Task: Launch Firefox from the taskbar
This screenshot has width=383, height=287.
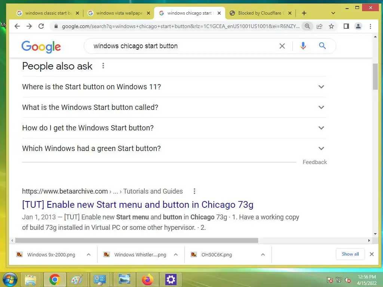Action: click(x=147, y=280)
